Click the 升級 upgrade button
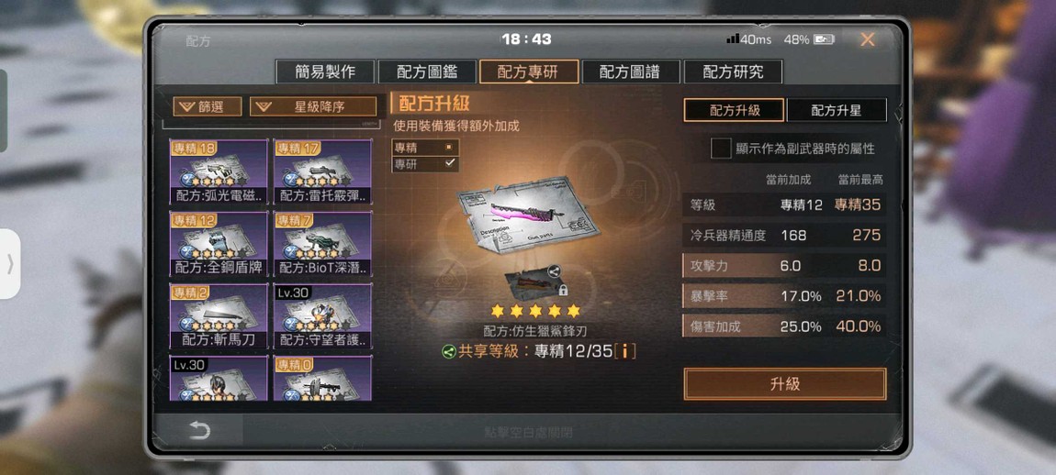 pyautogui.click(x=784, y=384)
